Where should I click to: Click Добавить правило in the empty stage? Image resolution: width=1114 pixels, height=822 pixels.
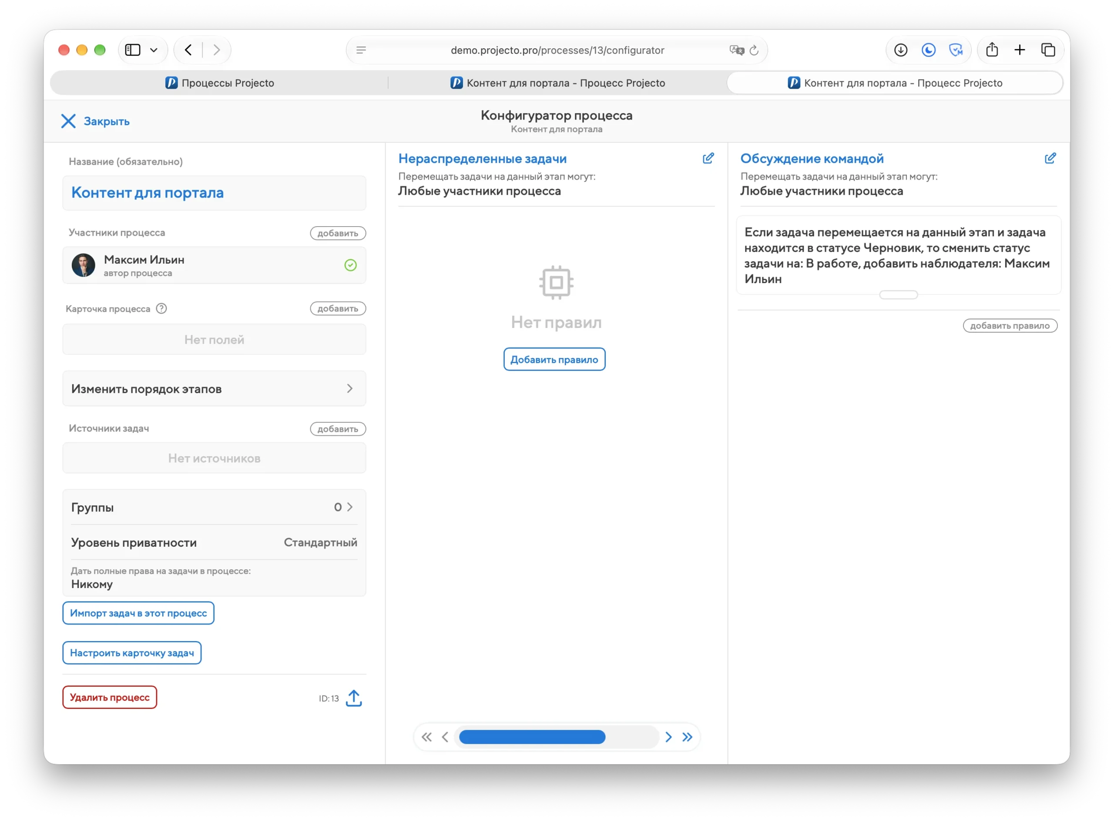[x=554, y=359]
